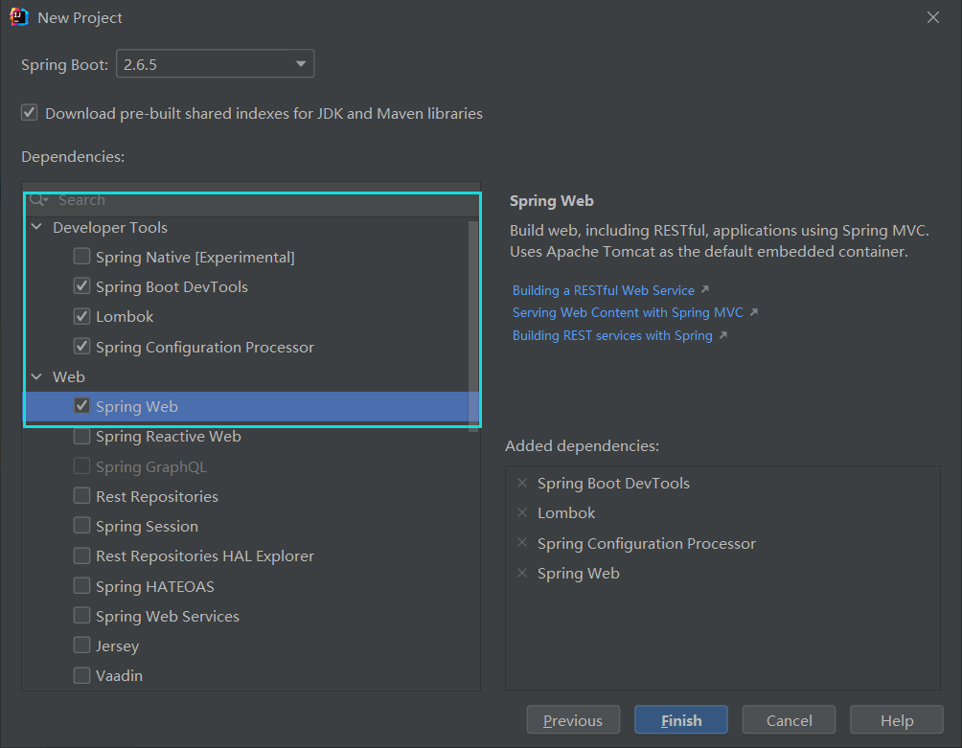Uncheck Lombok dependency

pyautogui.click(x=81, y=316)
